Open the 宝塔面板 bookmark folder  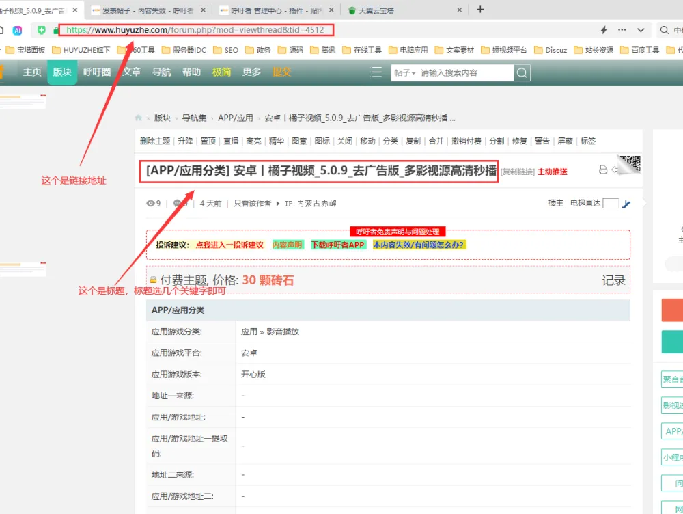(29, 50)
